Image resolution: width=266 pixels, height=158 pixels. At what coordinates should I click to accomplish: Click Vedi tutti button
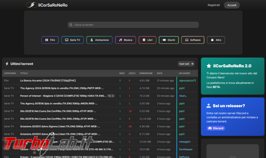pos(186,64)
